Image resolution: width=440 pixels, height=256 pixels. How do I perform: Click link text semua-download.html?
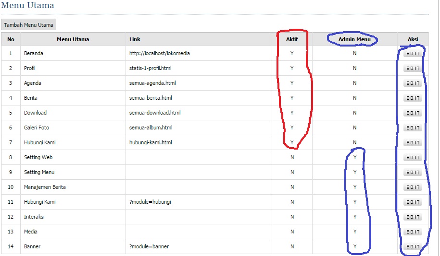[155, 113]
